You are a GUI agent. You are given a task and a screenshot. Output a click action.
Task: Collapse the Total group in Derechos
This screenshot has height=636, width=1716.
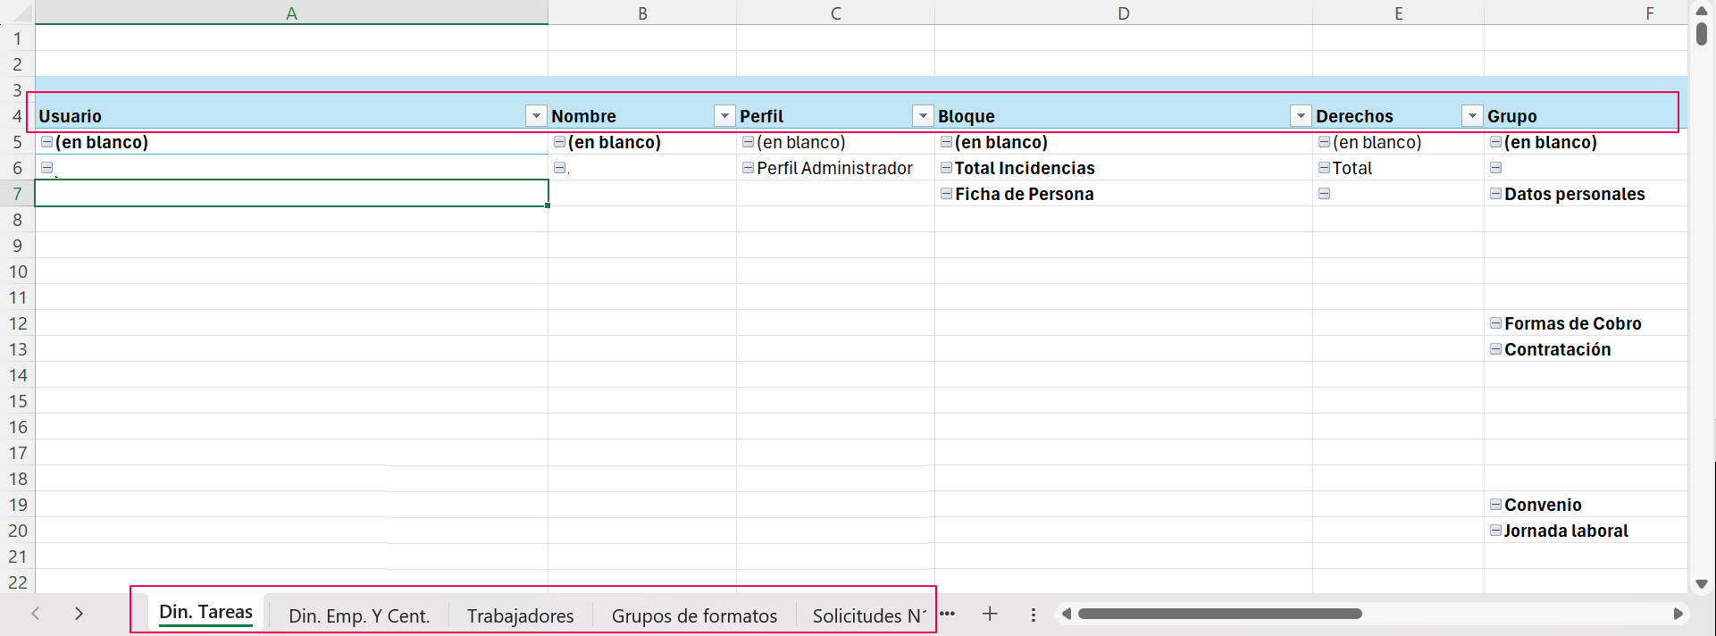click(x=1324, y=167)
